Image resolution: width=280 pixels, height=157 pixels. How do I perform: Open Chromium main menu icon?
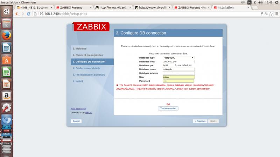pyautogui.click(x=277, y=14)
